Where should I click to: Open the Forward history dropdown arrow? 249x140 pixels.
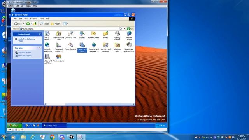pos(32,24)
